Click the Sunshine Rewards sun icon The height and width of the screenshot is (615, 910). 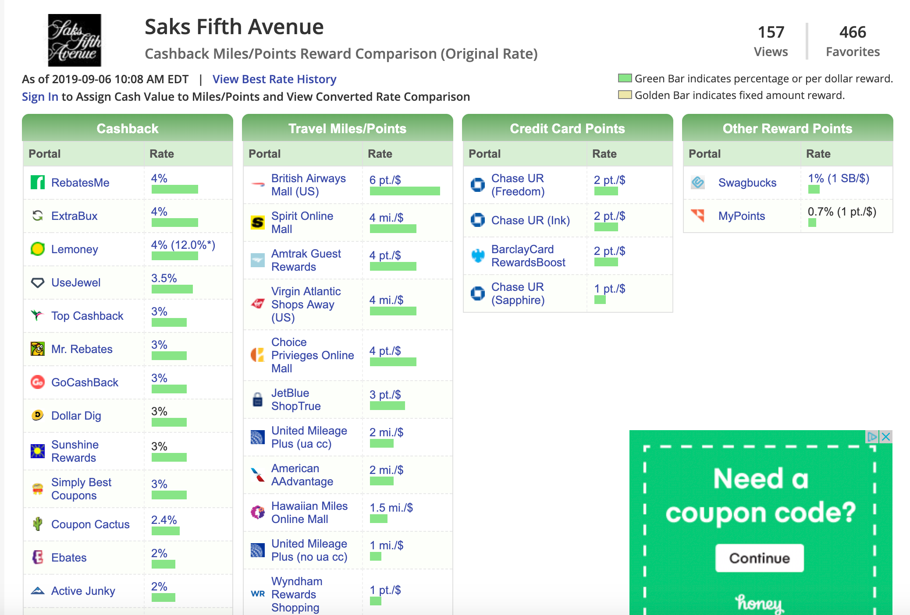38,451
